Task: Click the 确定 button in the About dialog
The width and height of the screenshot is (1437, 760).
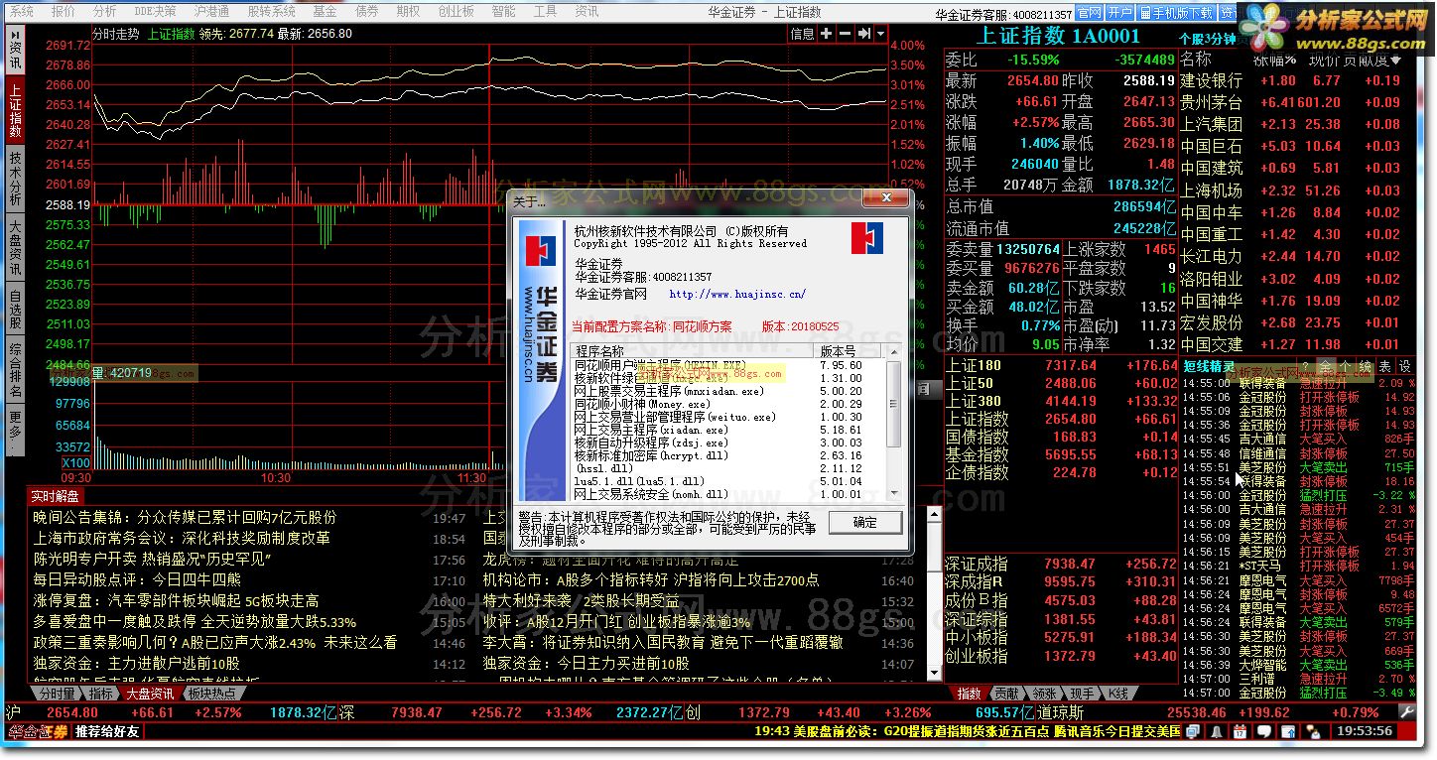Action: click(864, 522)
